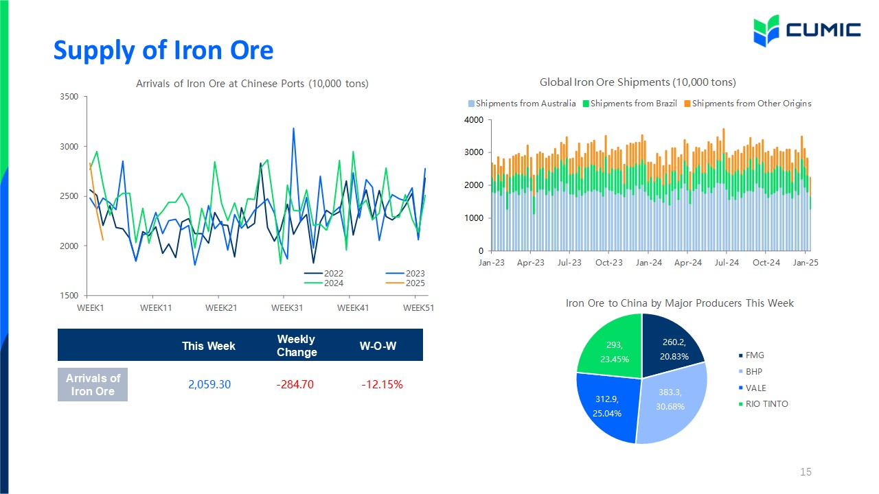Select the BHP legend marker
The image size is (879, 494).
click(x=740, y=372)
